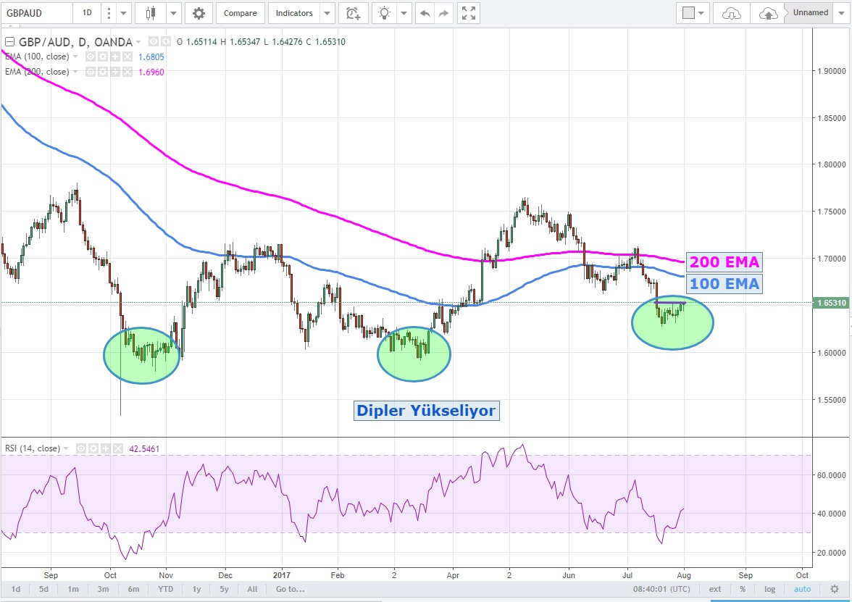
Task: Click the candlestick chart style icon
Action: pos(151,13)
